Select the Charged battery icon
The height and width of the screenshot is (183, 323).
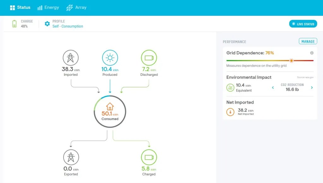149,157
